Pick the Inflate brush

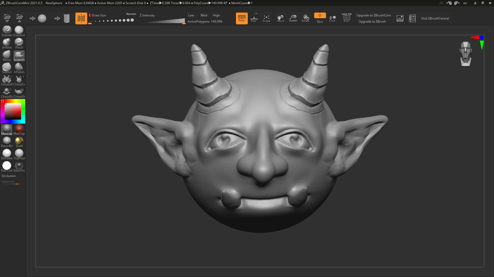7,42
